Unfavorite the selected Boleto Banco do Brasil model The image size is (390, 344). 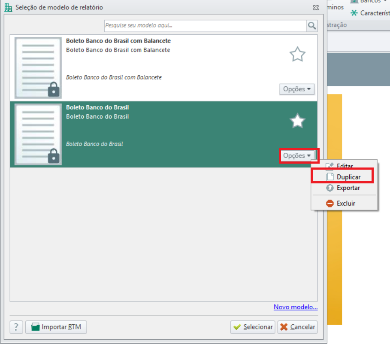297,121
